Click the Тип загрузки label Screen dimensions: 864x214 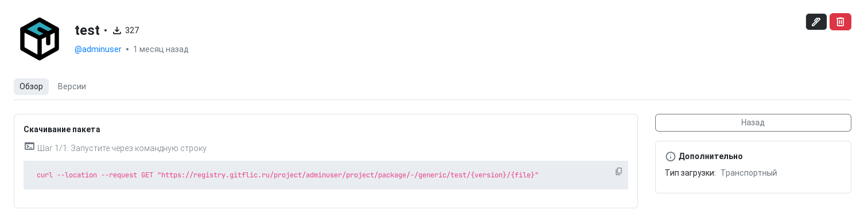[690, 173]
